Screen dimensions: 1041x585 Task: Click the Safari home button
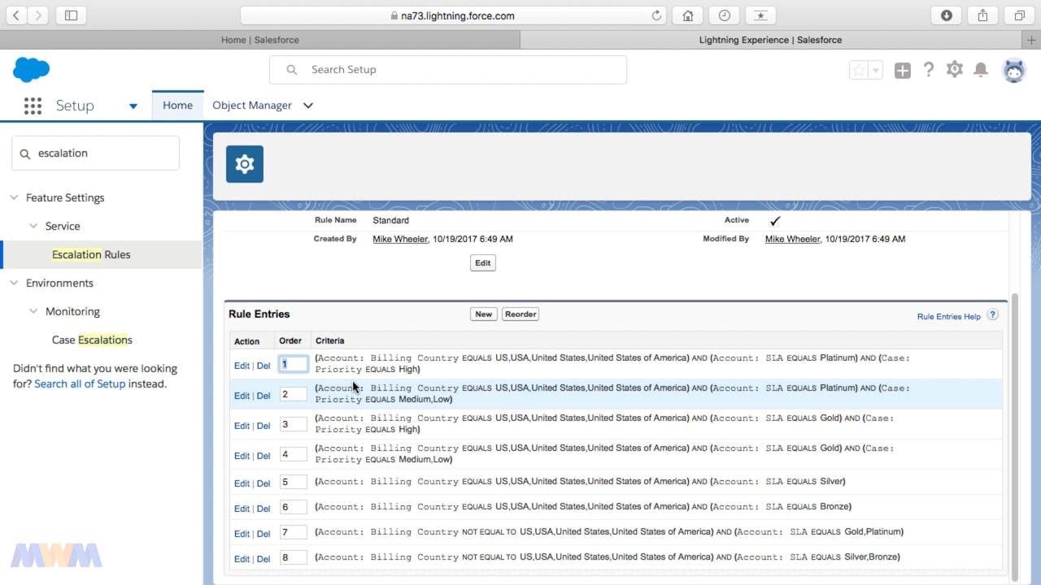(x=688, y=15)
